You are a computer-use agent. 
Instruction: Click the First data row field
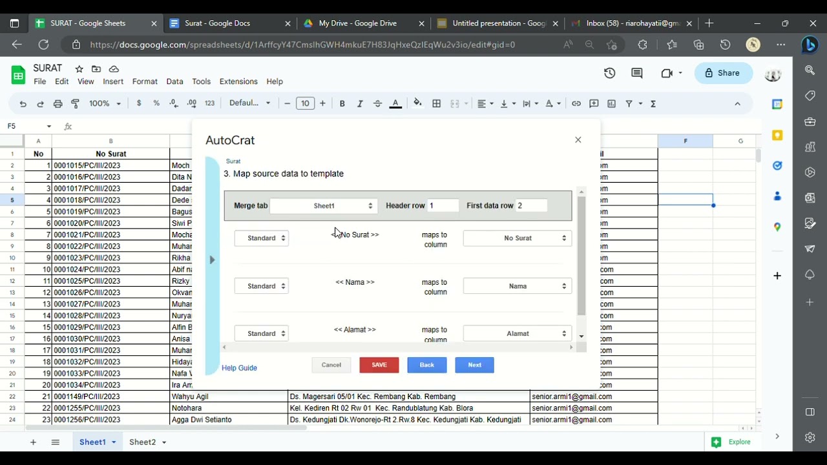click(x=531, y=205)
